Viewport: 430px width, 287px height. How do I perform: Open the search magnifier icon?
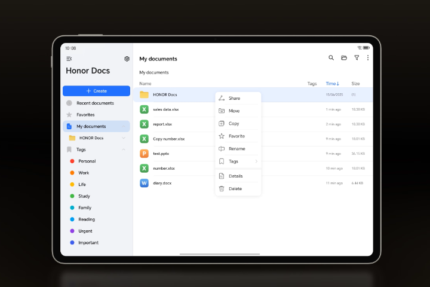[331, 57]
